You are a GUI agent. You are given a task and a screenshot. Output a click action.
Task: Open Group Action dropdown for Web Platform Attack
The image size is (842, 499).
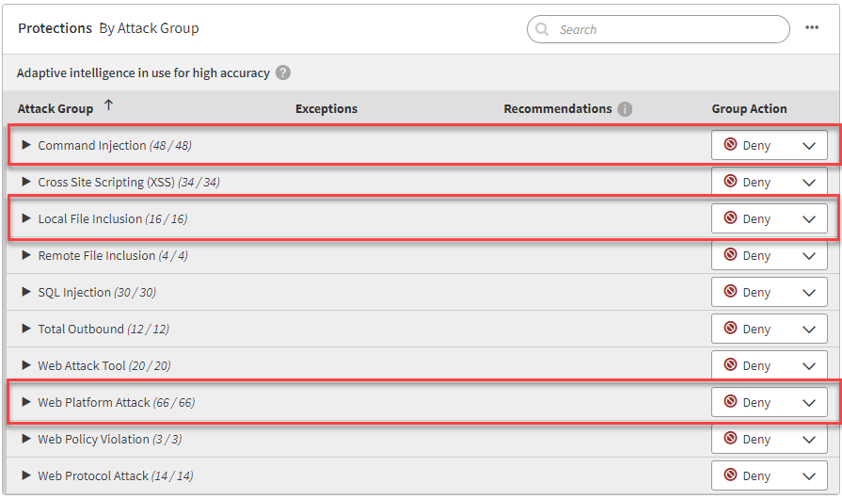pos(808,403)
